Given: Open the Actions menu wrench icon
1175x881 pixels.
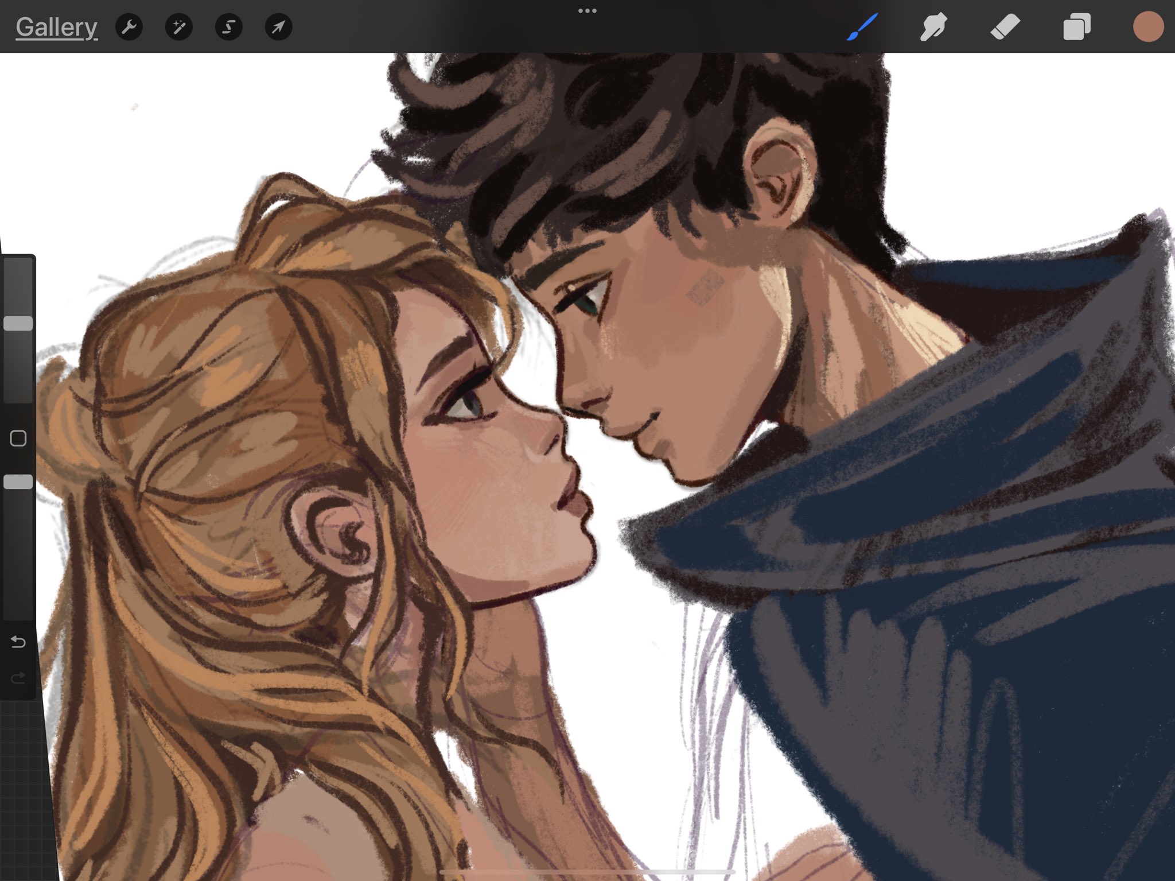Looking at the screenshot, I should click(x=129, y=26).
